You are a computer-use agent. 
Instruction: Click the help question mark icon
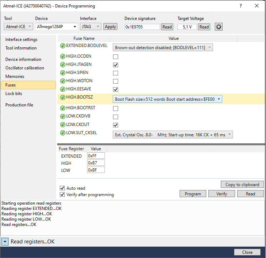(x=241, y=6)
